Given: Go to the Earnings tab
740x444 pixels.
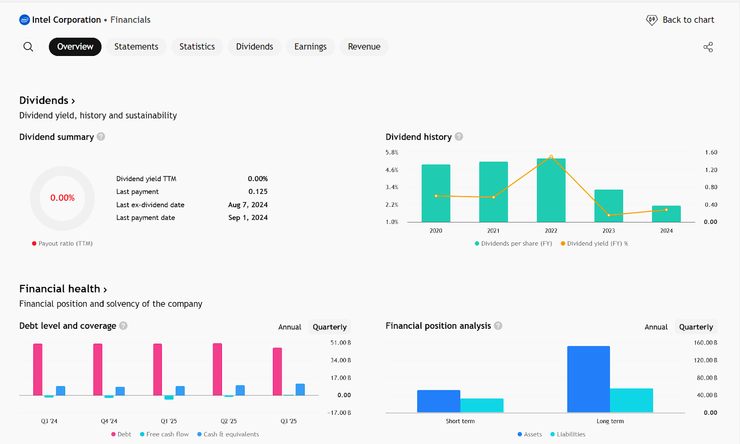Looking at the screenshot, I should pyautogui.click(x=310, y=47).
